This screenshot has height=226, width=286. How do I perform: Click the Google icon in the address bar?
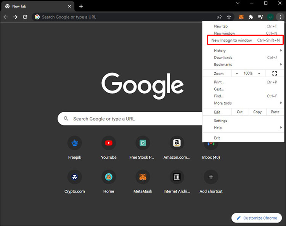pyautogui.click(x=37, y=17)
